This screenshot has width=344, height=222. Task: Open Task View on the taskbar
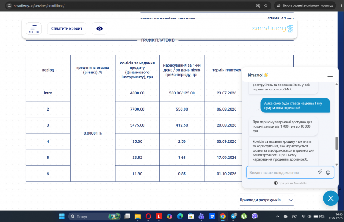click(x=127, y=217)
